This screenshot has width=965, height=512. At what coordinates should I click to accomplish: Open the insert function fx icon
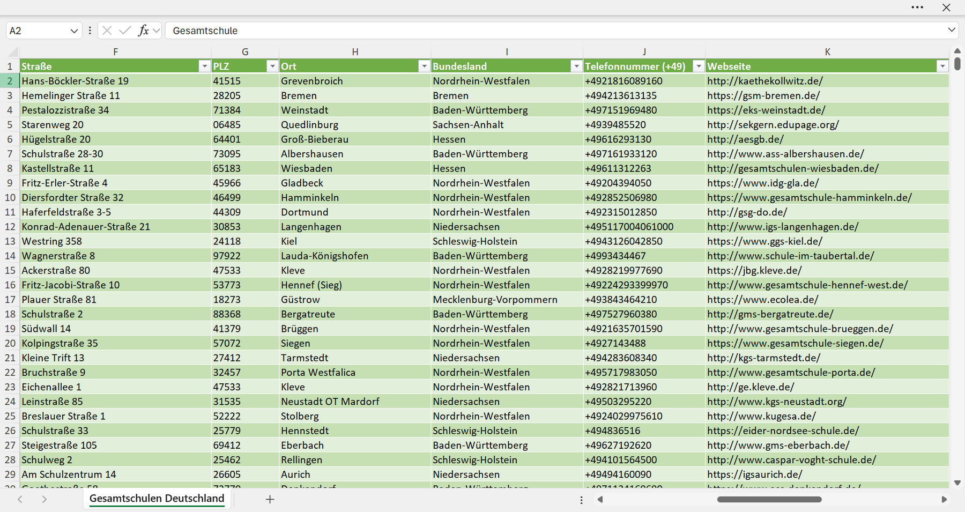143,31
